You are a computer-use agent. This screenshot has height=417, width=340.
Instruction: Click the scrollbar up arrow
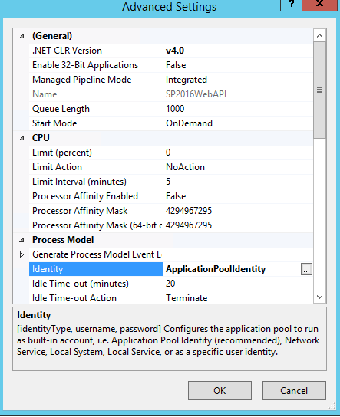coord(319,35)
